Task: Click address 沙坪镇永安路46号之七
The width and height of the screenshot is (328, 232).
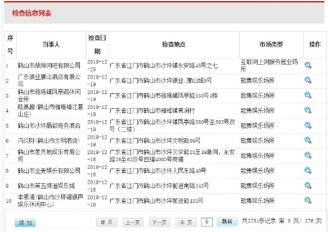Action: (x=163, y=65)
